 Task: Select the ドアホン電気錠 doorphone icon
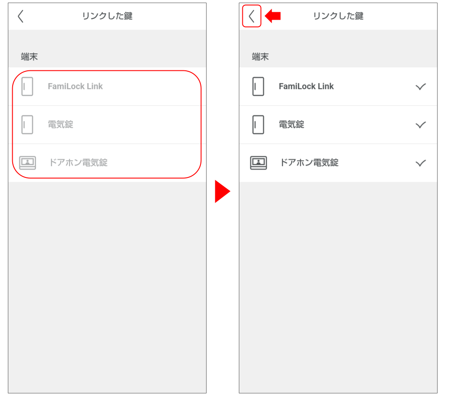(x=259, y=163)
